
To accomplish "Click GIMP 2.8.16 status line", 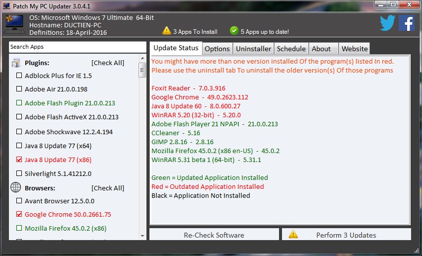I will click(182, 142).
